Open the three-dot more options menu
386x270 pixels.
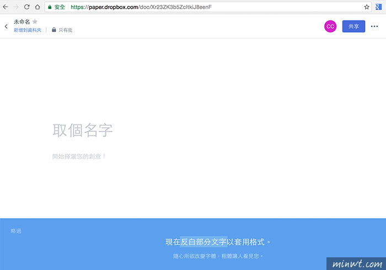pyautogui.click(x=374, y=26)
